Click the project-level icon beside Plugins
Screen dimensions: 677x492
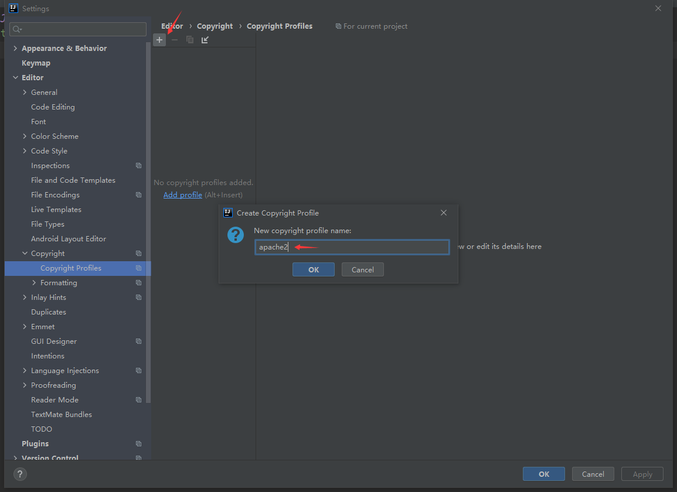(x=138, y=443)
